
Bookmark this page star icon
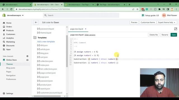click(137, 9)
